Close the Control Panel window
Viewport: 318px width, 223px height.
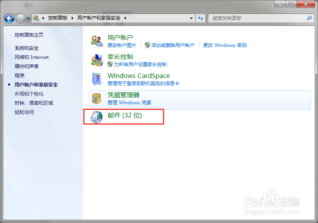point(306,4)
